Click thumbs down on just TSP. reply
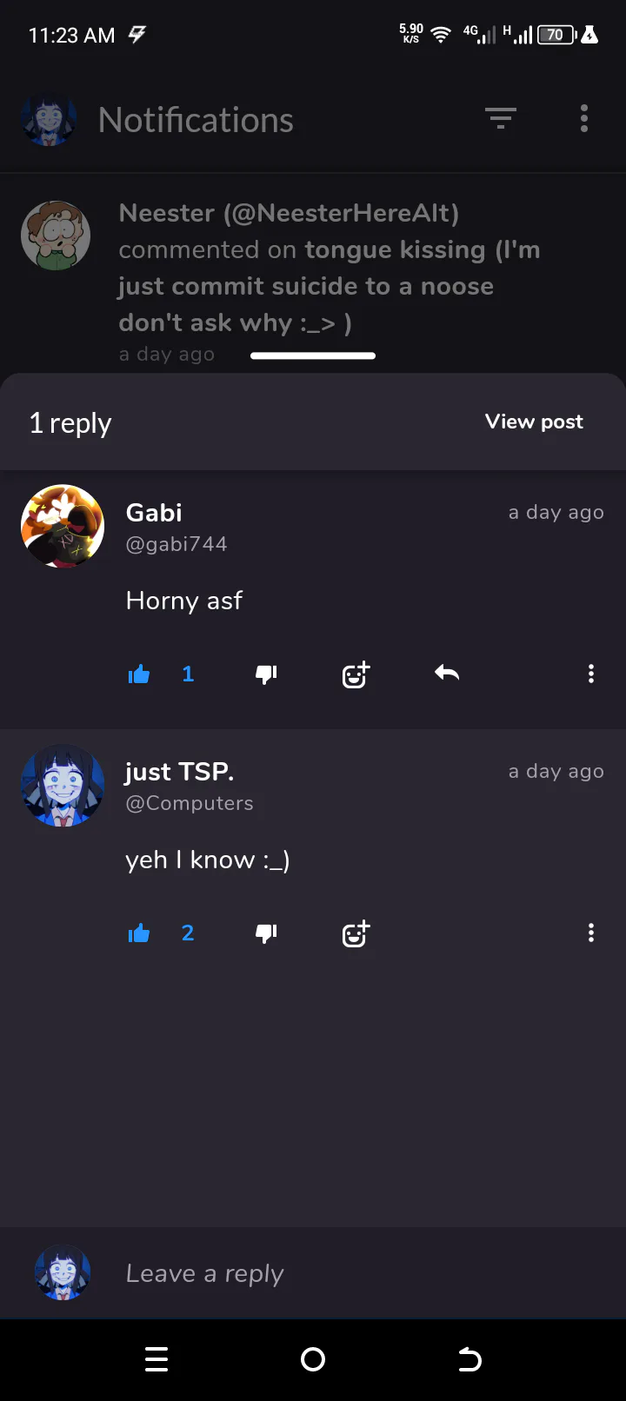The width and height of the screenshot is (626, 1401). [266, 933]
